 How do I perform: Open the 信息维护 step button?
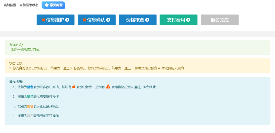pos(56,20)
